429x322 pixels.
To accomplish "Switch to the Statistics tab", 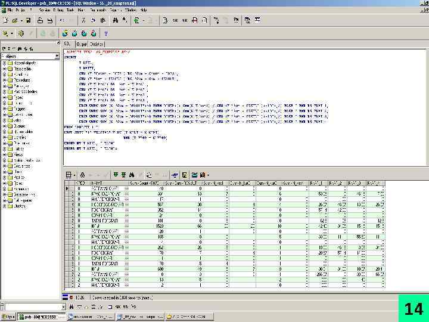I will pyautogui.click(x=97, y=44).
